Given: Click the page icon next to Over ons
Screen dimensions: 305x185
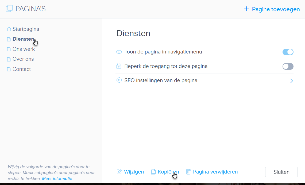Looking at the screenshot, I should pyautogui.click(x=9, y=59).
